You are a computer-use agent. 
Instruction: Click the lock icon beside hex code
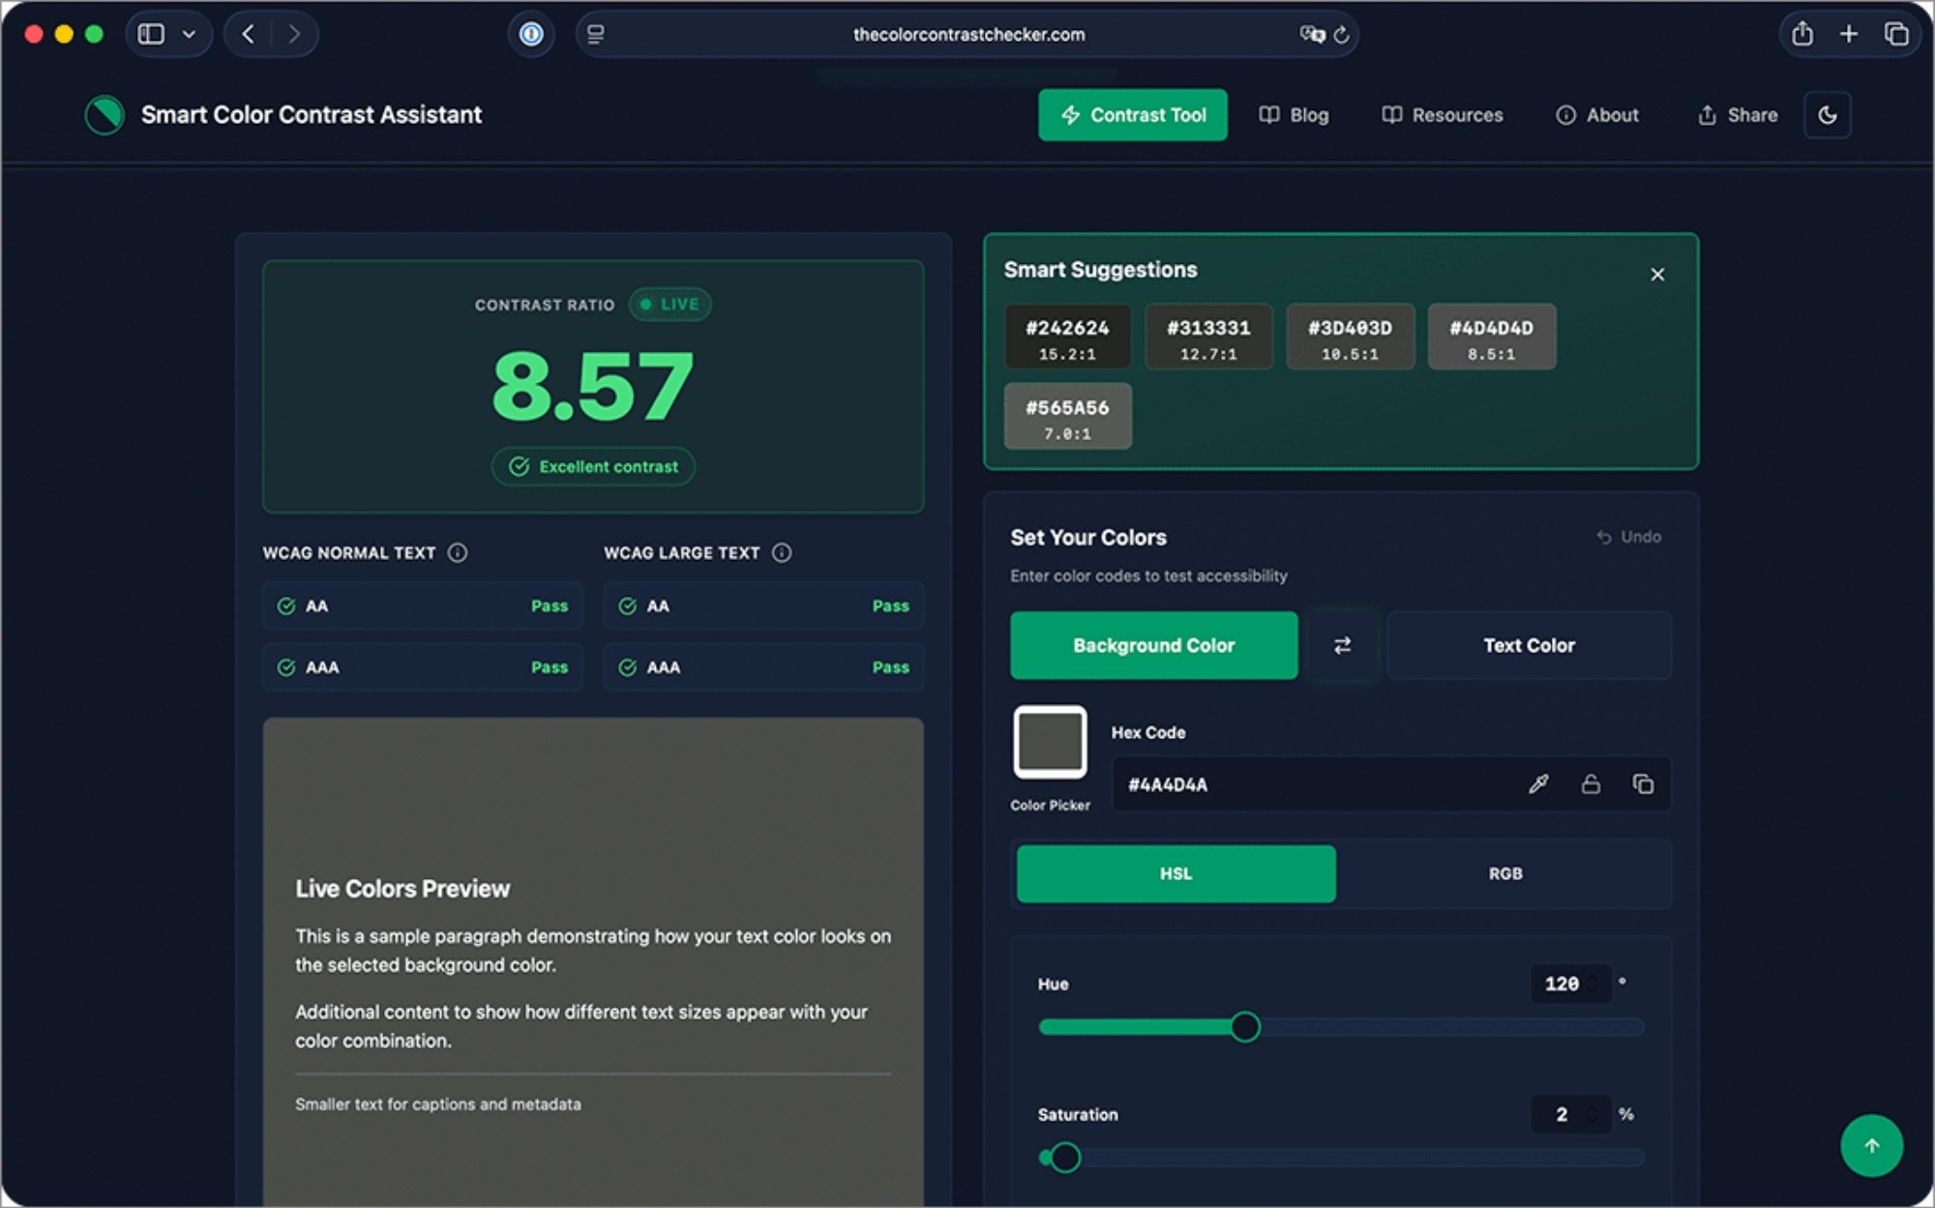tap(1591, 784)
